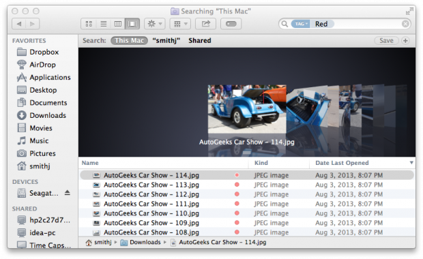
Task: Eject the Seagate drive
Action: click(68, 193)
